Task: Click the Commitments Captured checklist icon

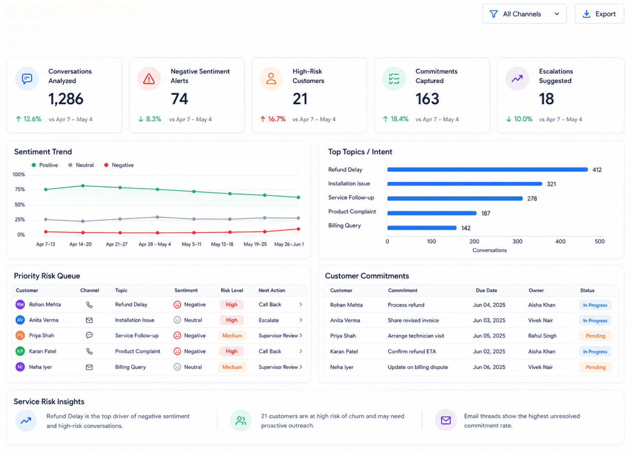Action: 394,78
